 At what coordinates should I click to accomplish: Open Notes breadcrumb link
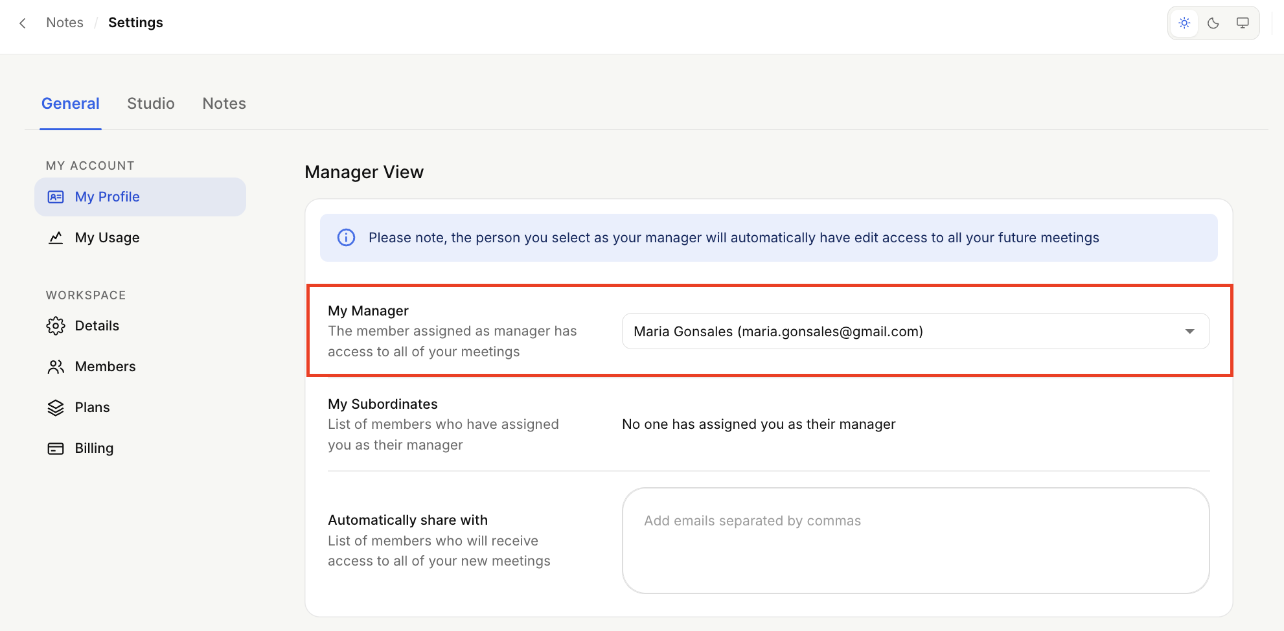coord(65,23)
